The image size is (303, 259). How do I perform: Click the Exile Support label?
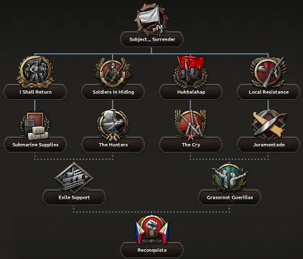[74, 197]
